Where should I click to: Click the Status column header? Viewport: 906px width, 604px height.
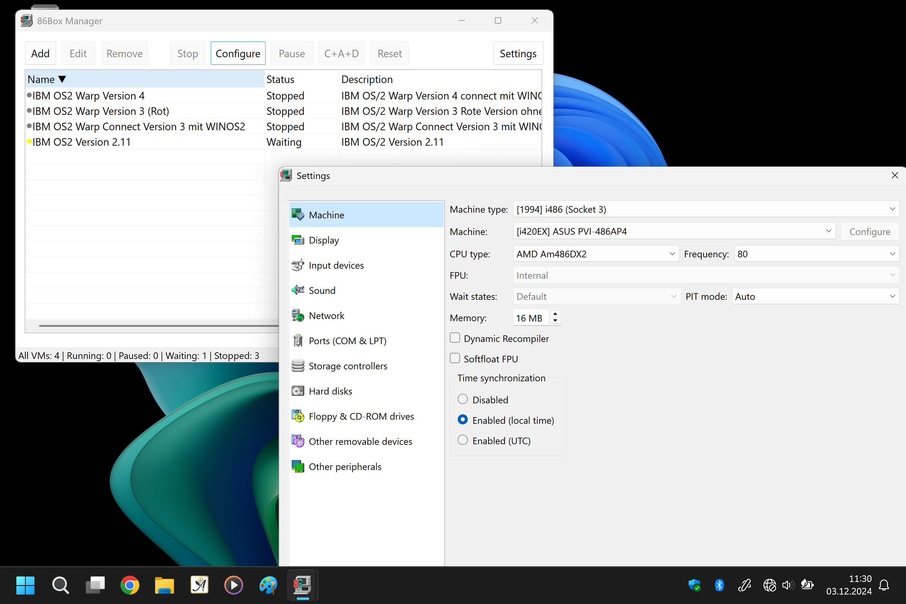point(302,79)
